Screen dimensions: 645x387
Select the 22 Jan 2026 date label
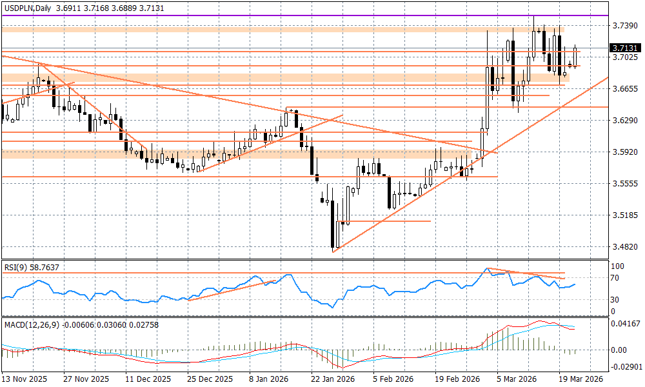333,380
